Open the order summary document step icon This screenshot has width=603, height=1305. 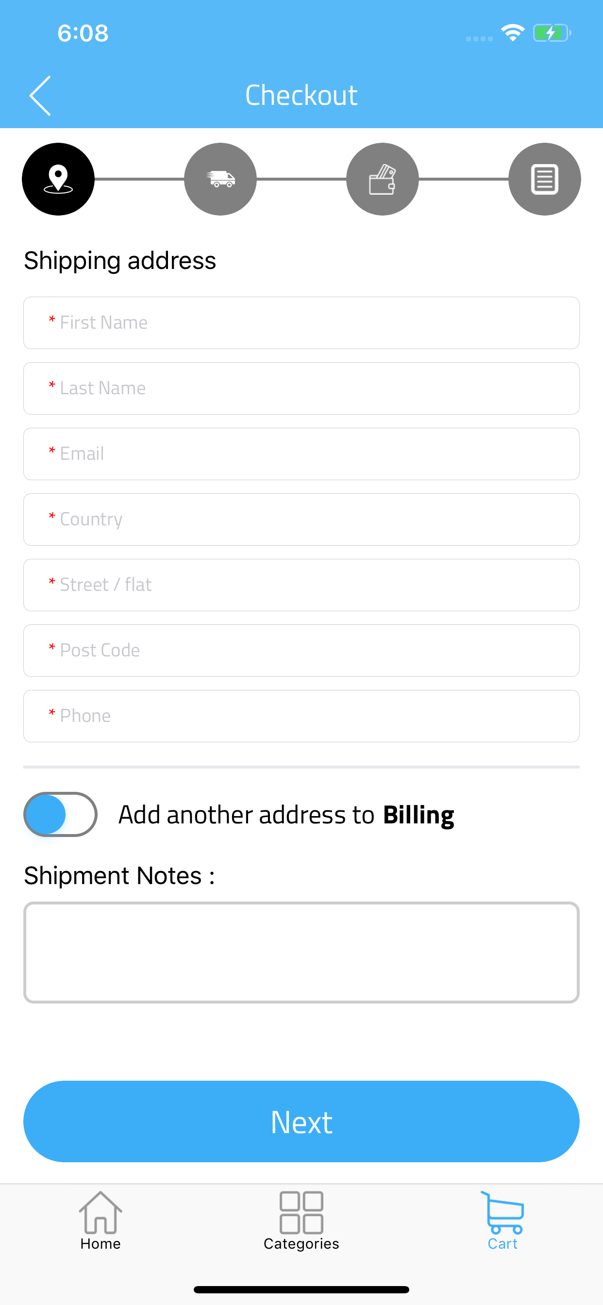coord(544,179)
